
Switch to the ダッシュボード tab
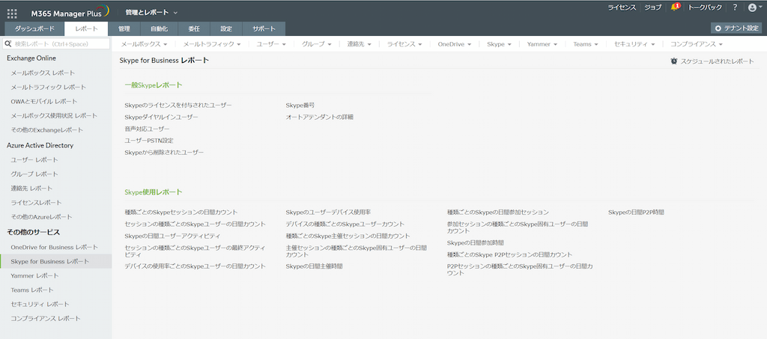pyautogui.click(x=34, y=28)
